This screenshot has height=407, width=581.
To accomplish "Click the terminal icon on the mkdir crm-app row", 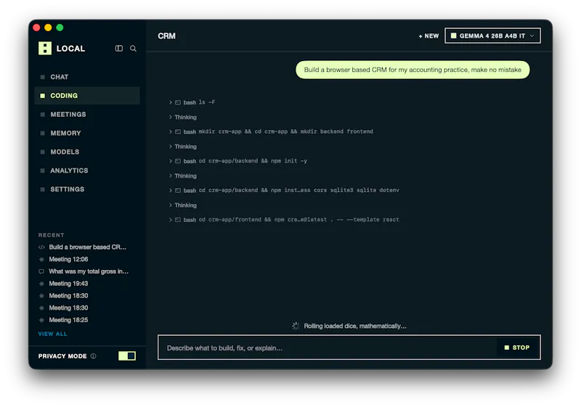I will click(178, 132).
